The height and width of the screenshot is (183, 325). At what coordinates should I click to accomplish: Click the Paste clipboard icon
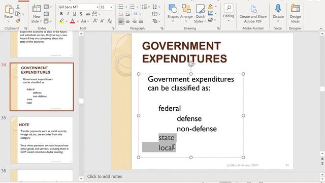pyautogui.click(x=9, y=9)
